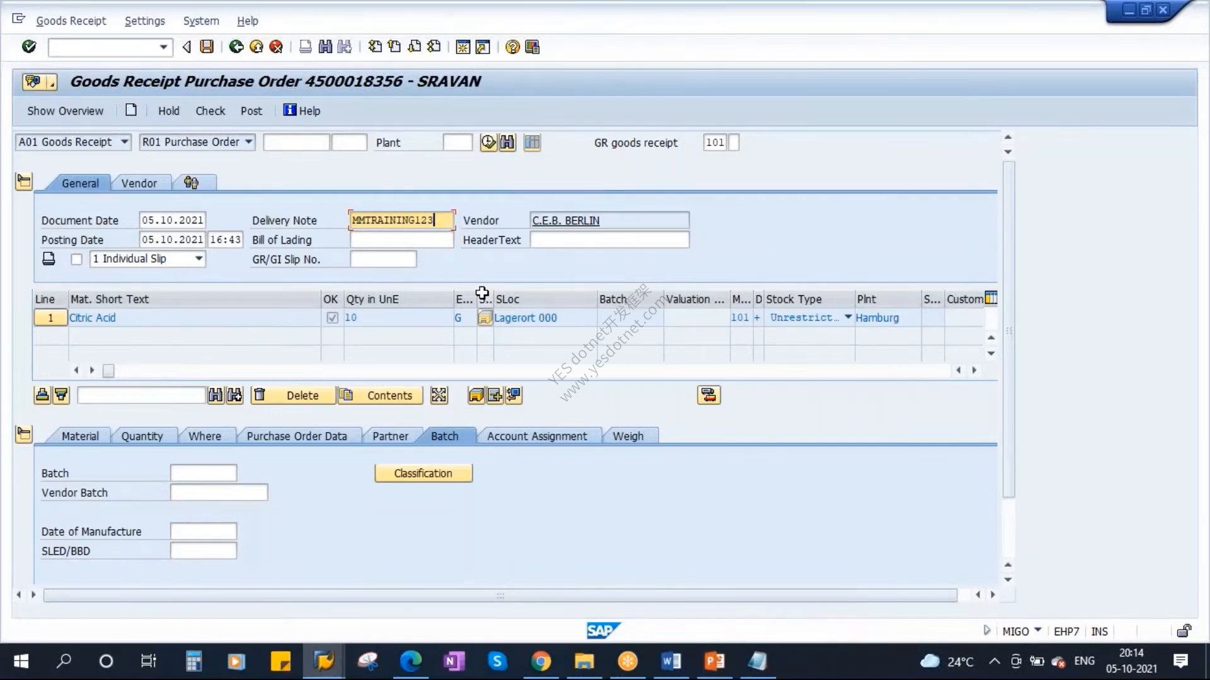Click the HeaderText input field
The image size is (1210, 680).
click(609, 240)
